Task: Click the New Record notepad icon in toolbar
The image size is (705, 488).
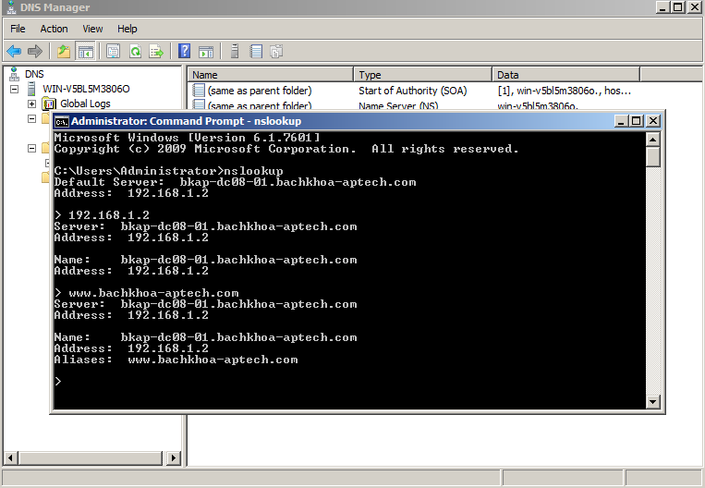Action: [256, 51]
